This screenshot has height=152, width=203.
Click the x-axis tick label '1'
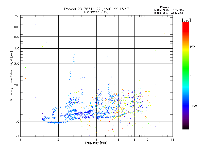(x=20, y=140)
